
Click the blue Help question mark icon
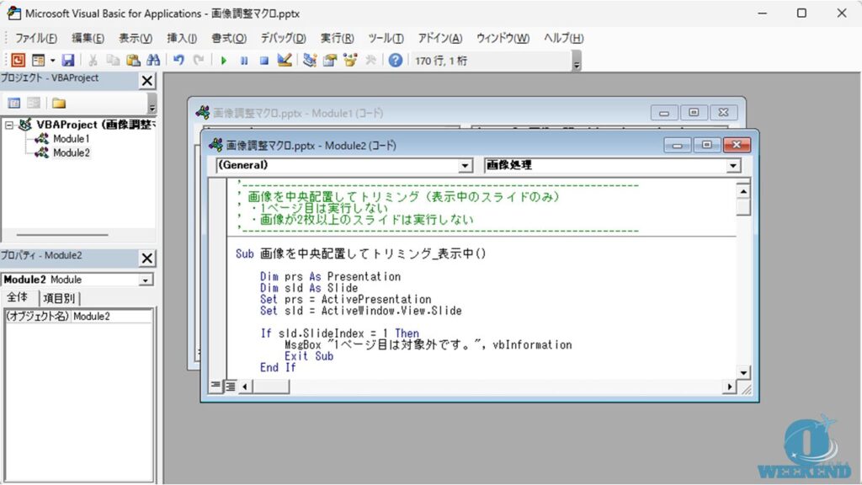(396, 60)
